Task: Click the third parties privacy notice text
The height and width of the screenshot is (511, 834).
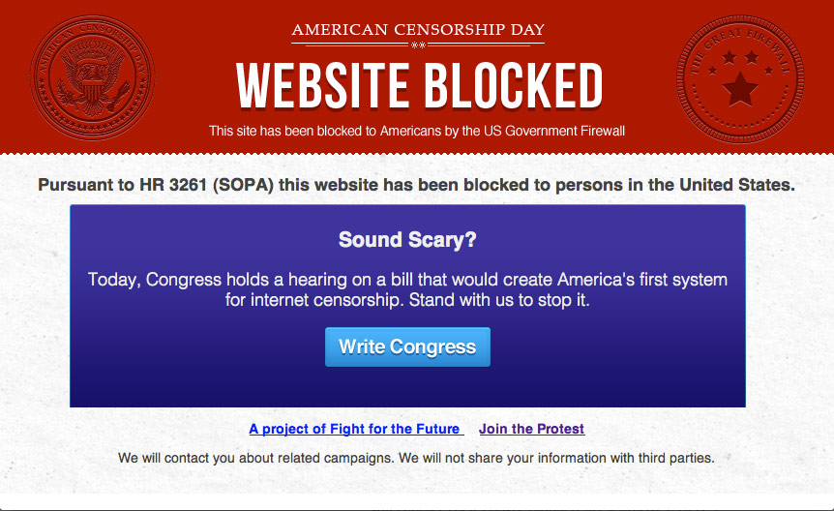Action: click(416, 458)
